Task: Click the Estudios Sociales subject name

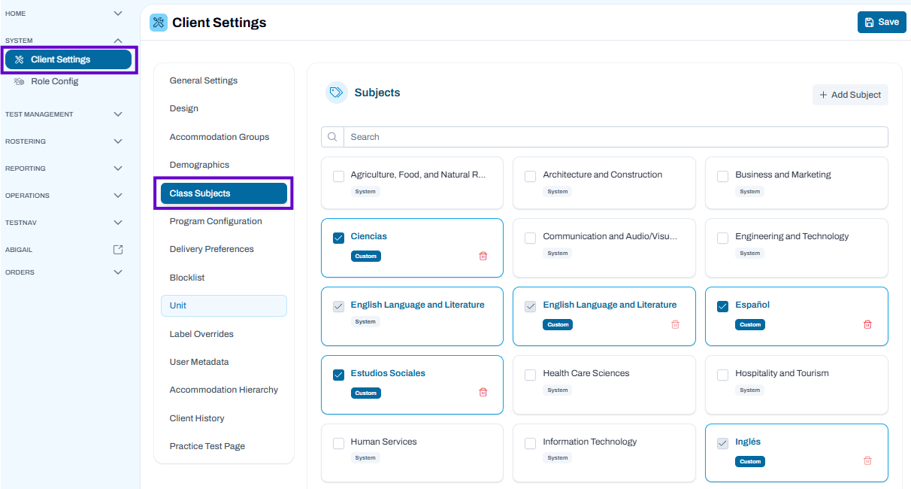Action: 388,373
